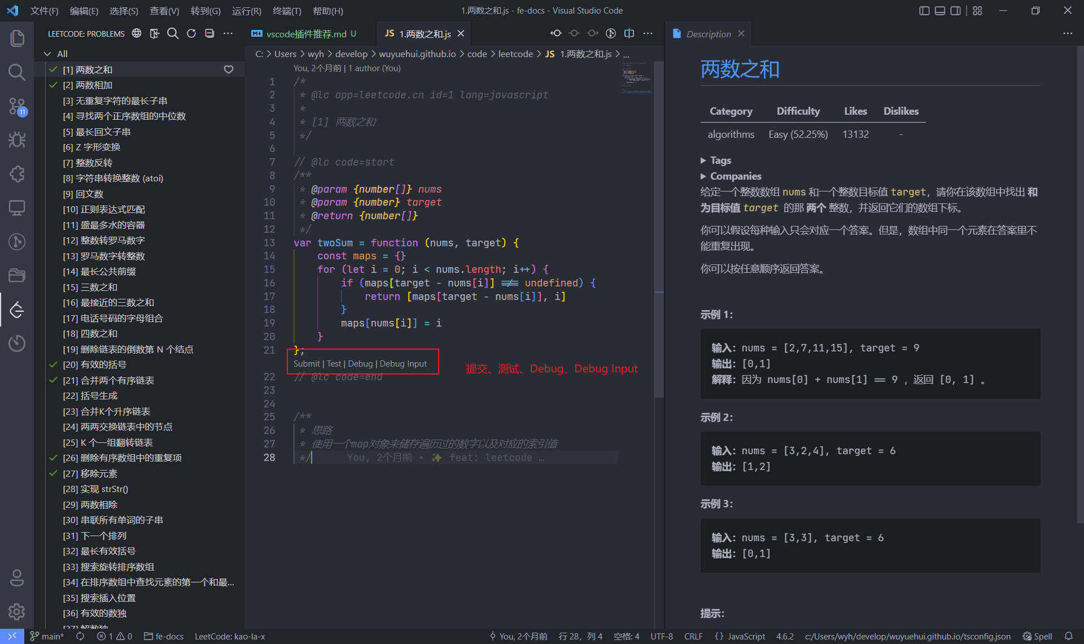Screen dimensions: 1084x644
Task: Open Source Control view with 11 badge
Action: (17, 106)
